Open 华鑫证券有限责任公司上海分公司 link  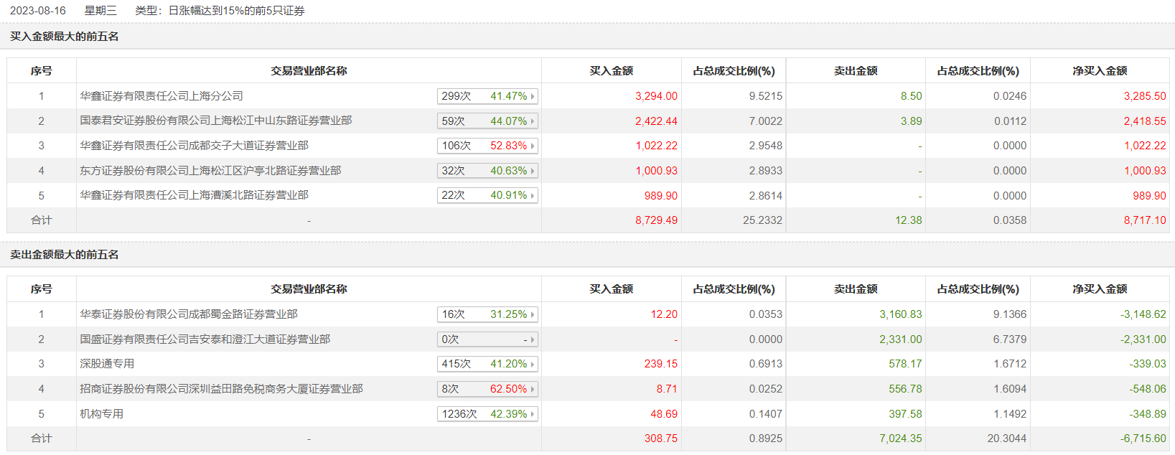point(161,96)
